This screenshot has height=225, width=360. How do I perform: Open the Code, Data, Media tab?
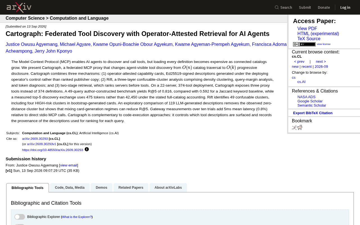(x=70, y=188)
